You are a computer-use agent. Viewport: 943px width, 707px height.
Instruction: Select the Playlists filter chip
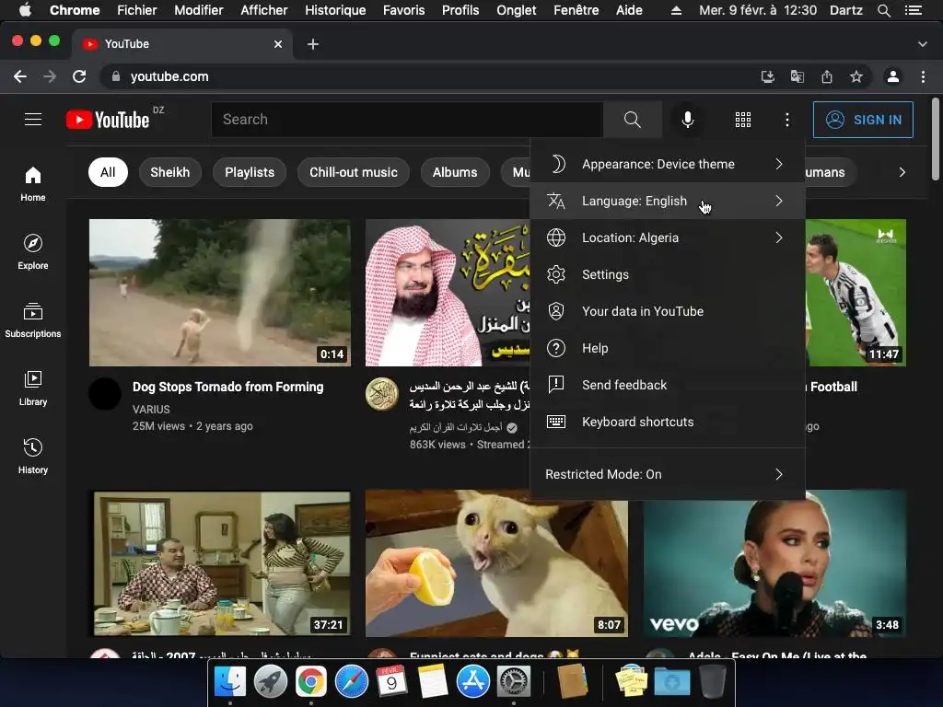point(250,172)
